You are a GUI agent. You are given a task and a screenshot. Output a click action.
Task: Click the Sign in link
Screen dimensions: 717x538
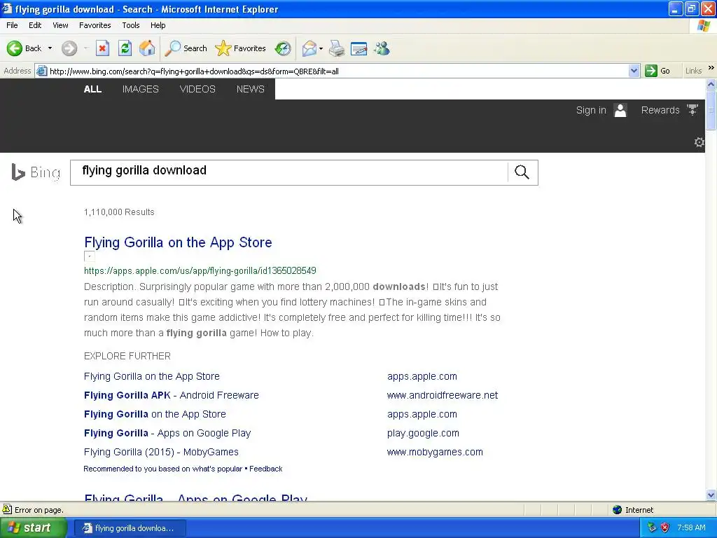[591, 110]
